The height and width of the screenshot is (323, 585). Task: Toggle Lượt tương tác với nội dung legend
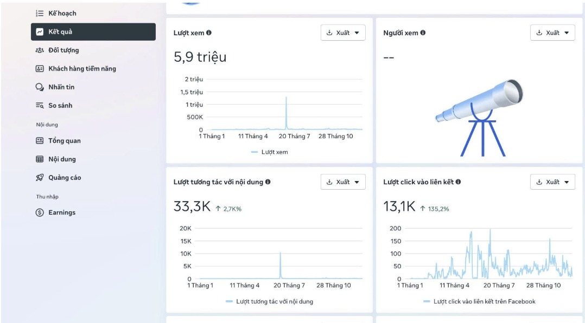pos(269,301)
